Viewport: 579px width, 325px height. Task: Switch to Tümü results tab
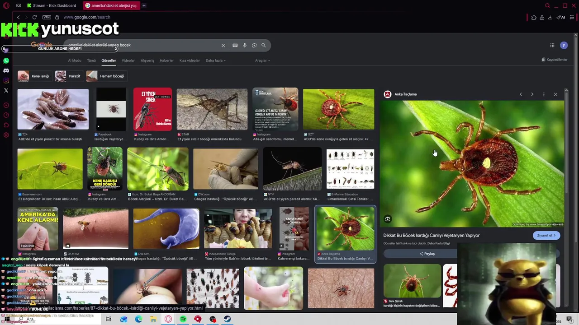click(91, 60)
